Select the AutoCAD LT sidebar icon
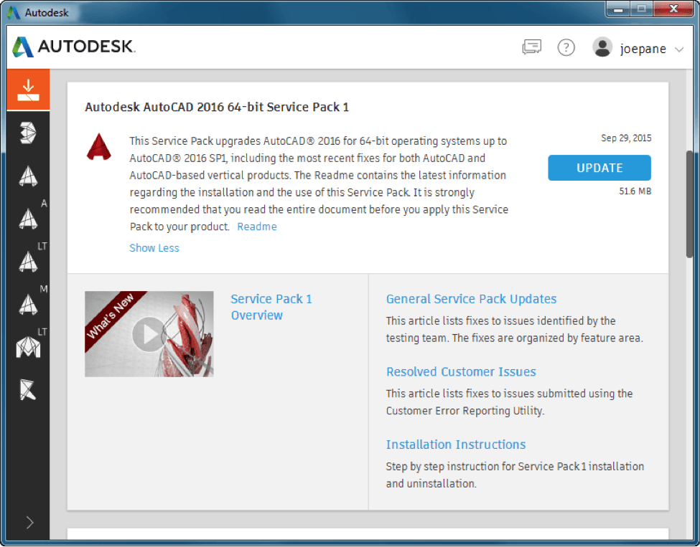Viewport: 700px width, 547px height. (x=28, y=261)
